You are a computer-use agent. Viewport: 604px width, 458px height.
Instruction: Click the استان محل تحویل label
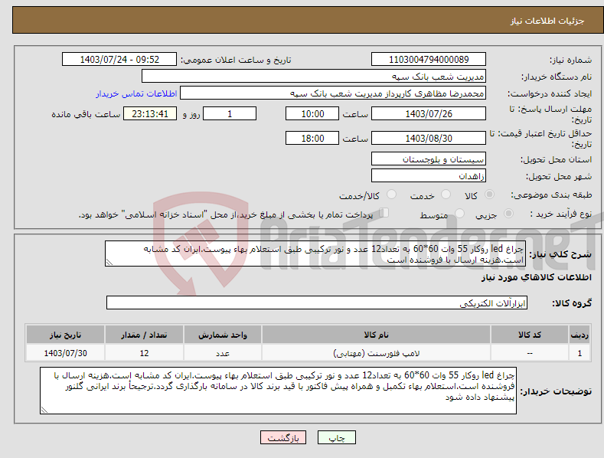[556, 159]
